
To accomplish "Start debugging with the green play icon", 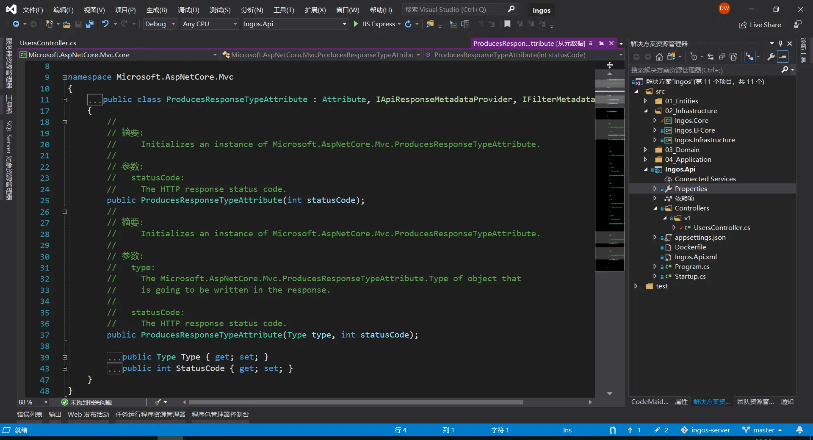I will [356, 24].
